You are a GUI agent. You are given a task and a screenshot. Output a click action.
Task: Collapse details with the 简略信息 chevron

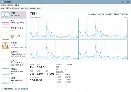tap(2, 89)
